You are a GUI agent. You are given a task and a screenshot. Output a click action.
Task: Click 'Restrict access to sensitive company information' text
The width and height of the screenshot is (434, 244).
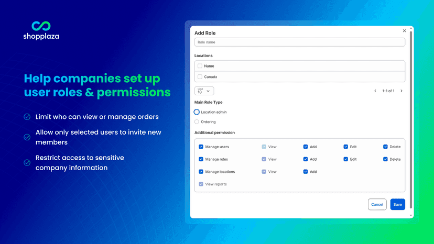pyautogui.click(x=80, y=163)
